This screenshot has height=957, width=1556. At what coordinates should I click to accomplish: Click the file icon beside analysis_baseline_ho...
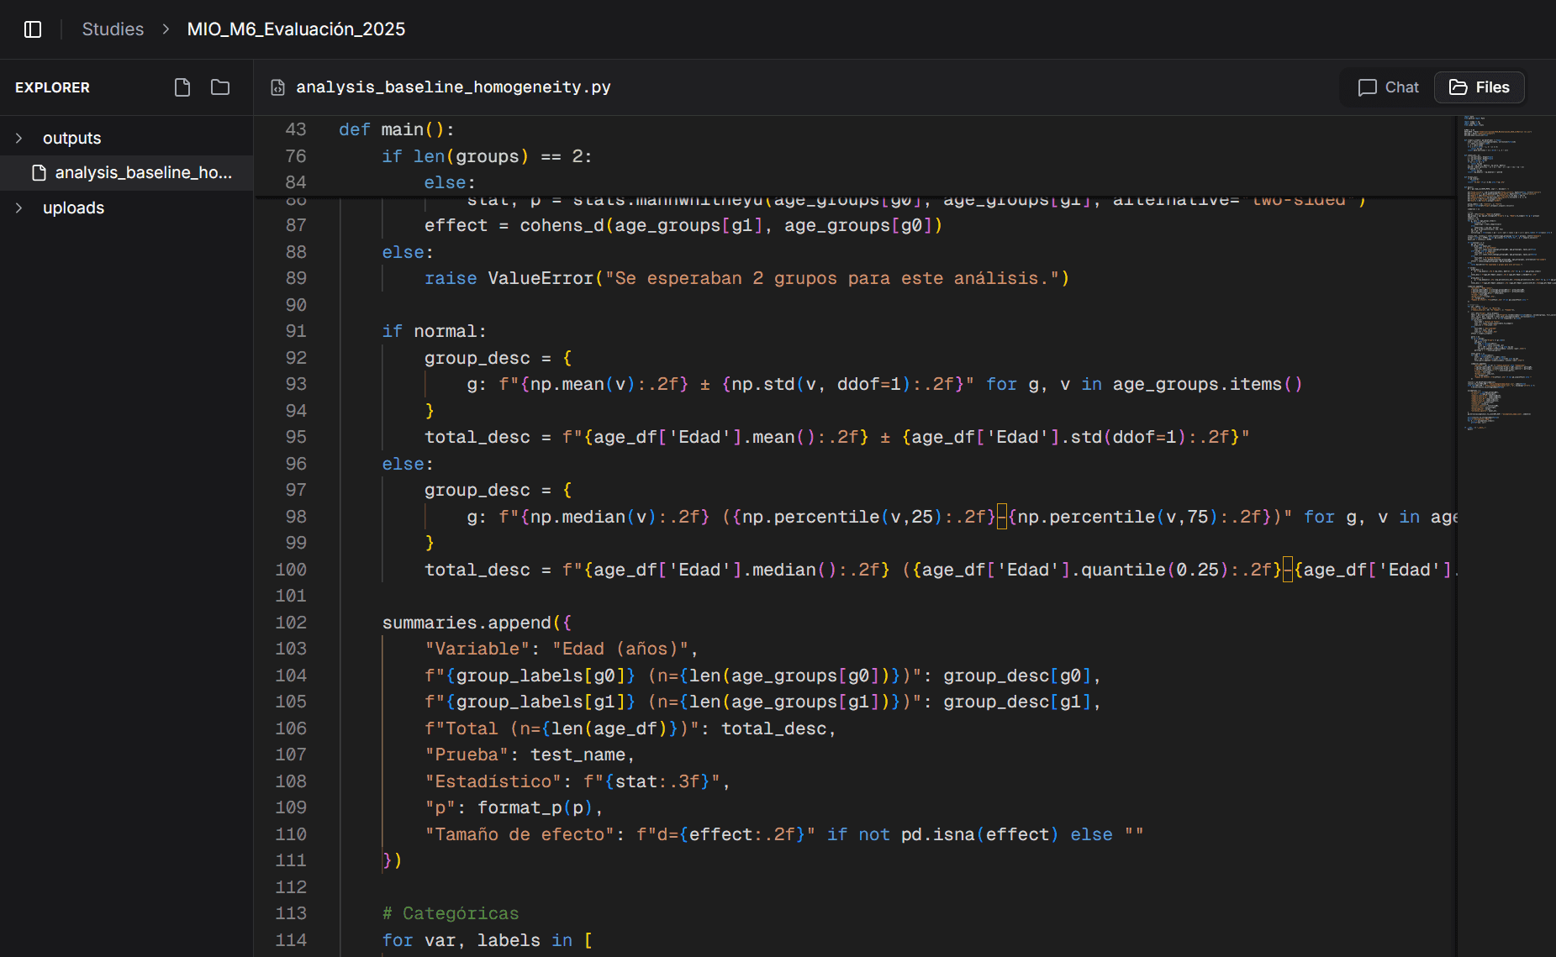point(39,173)
